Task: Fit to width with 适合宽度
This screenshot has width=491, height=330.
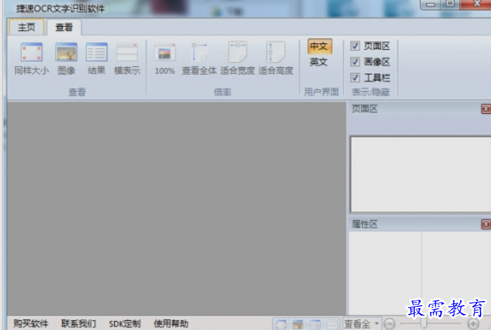Action: click(x=238, y=59)
